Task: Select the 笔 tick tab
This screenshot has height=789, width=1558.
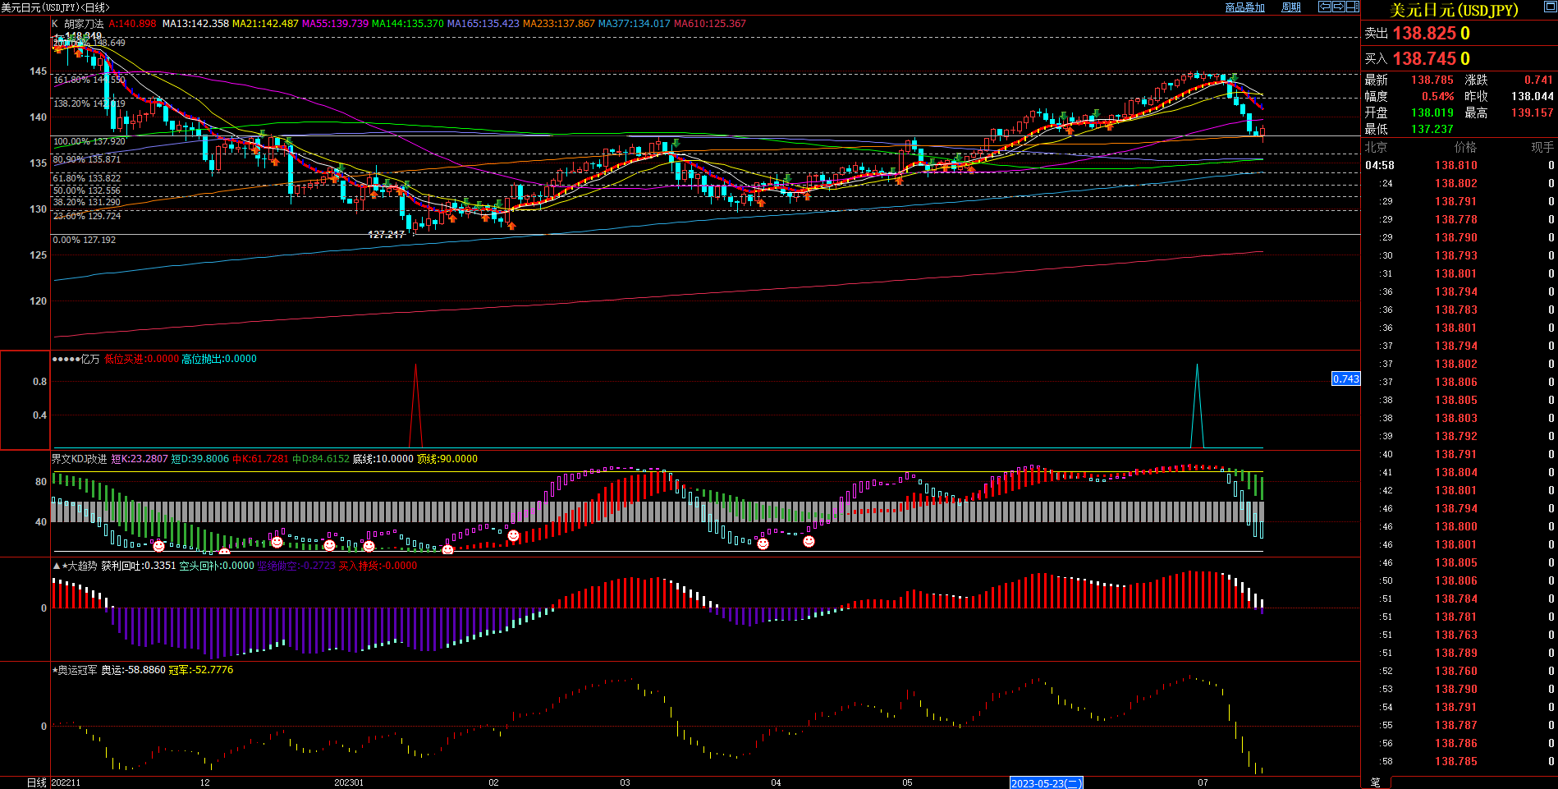Action: 1376,782
